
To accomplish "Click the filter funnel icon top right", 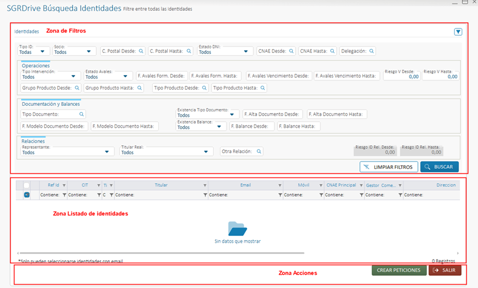I will tap(458, 32).
